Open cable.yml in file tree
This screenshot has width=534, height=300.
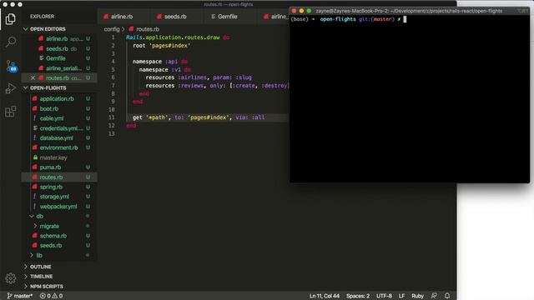59,118
